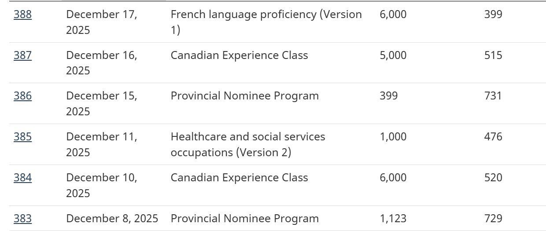Select the December 11, 2025 date
Image resolution: width=546 pixels, height=231 pixels.
point(101,144)
